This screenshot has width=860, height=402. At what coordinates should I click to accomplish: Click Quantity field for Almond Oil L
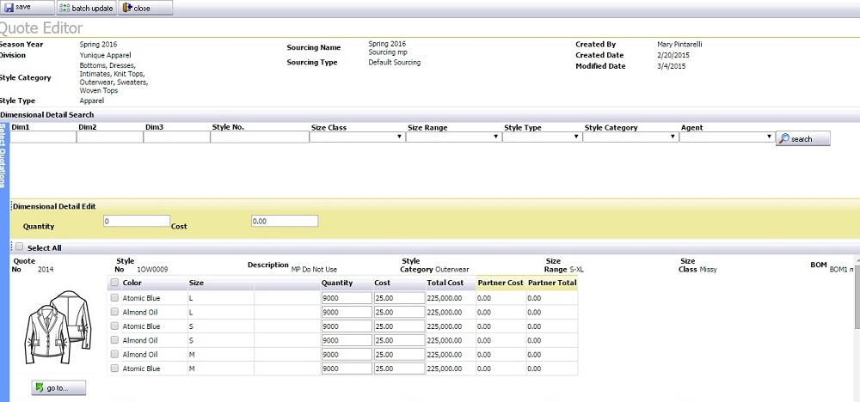tap(347, 312)
